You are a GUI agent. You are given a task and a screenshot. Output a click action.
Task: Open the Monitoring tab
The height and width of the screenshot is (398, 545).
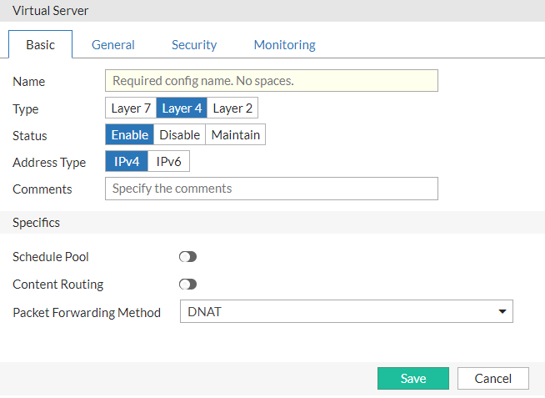[x=284, y=45]
